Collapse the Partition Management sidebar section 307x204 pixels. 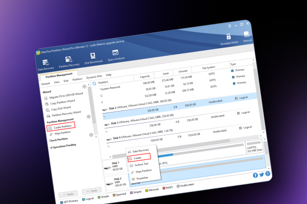tap(88, 116)
